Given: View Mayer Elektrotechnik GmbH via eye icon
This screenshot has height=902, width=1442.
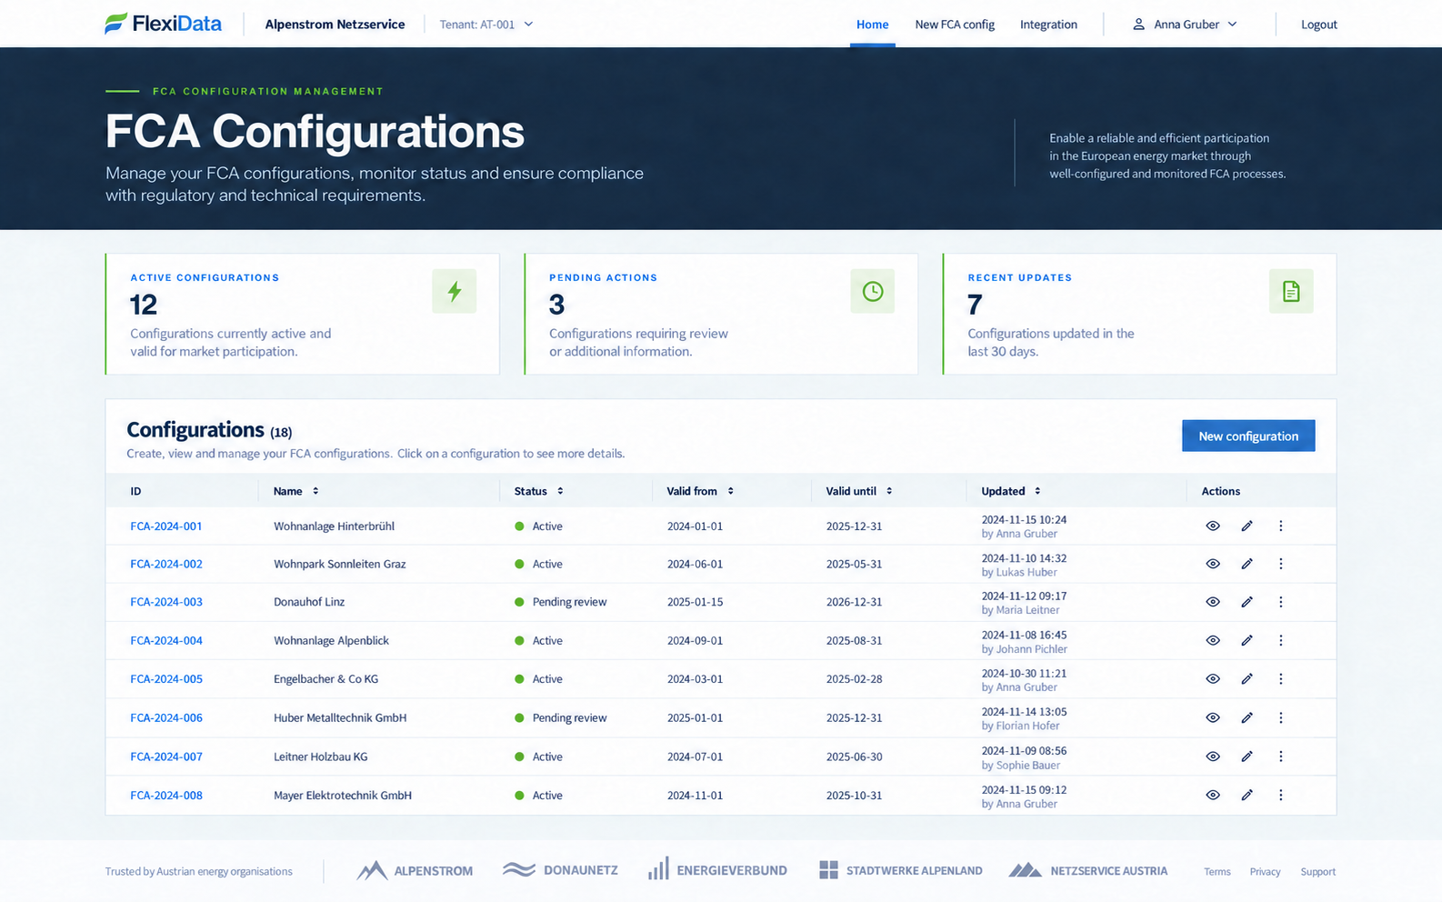Looking at the screenshot, I should tap(1212, 795).
